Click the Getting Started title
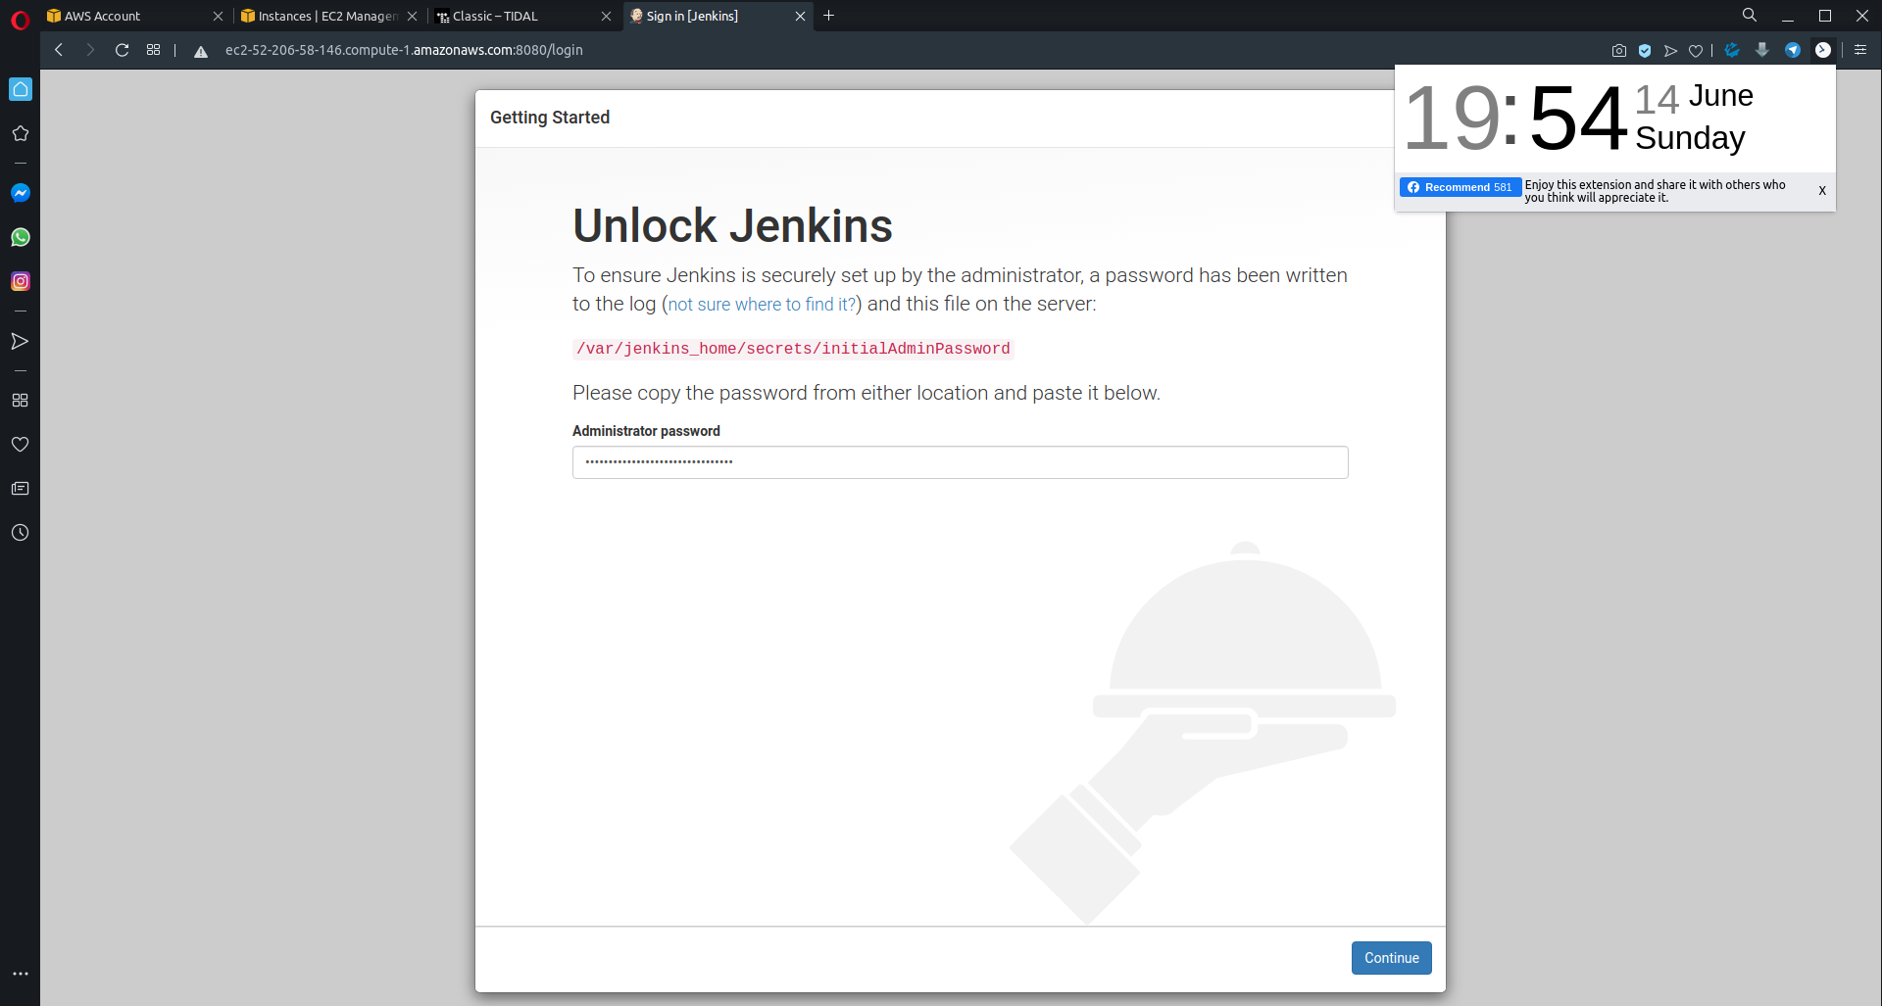Image resolution: width=1882 pixels, height=1006 pixels. point(550,118)
